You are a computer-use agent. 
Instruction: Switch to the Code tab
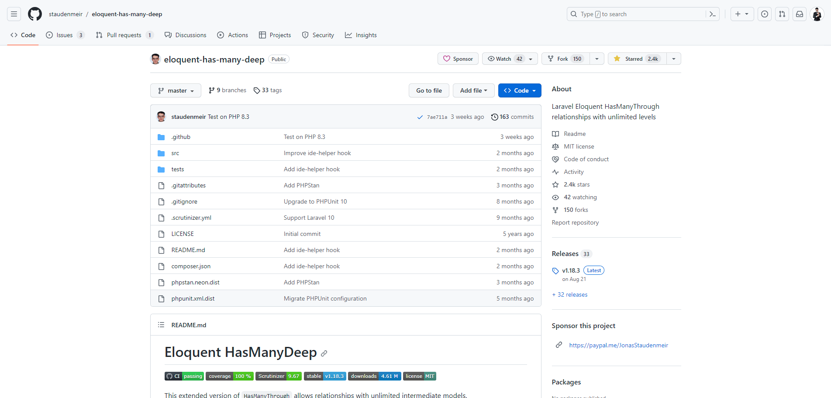tap(23, 35)
